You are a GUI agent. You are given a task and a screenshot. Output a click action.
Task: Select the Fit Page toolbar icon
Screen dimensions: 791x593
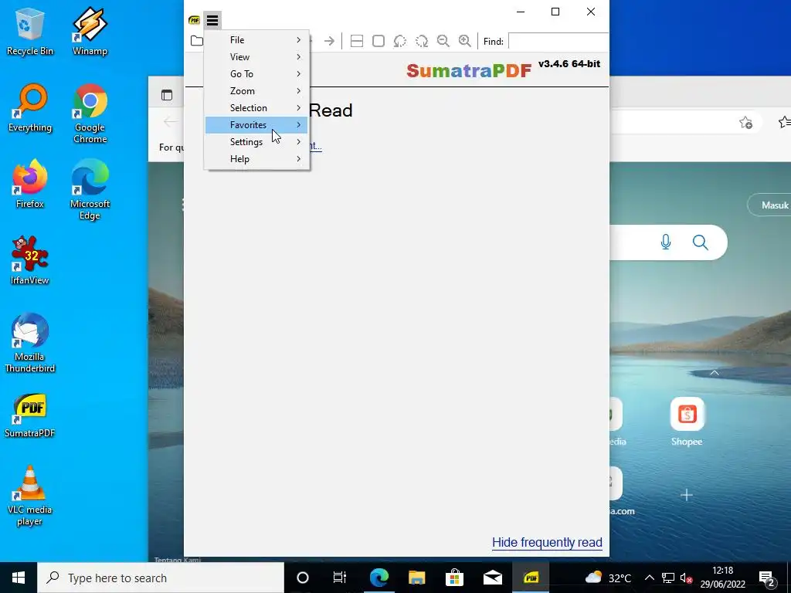379,41
